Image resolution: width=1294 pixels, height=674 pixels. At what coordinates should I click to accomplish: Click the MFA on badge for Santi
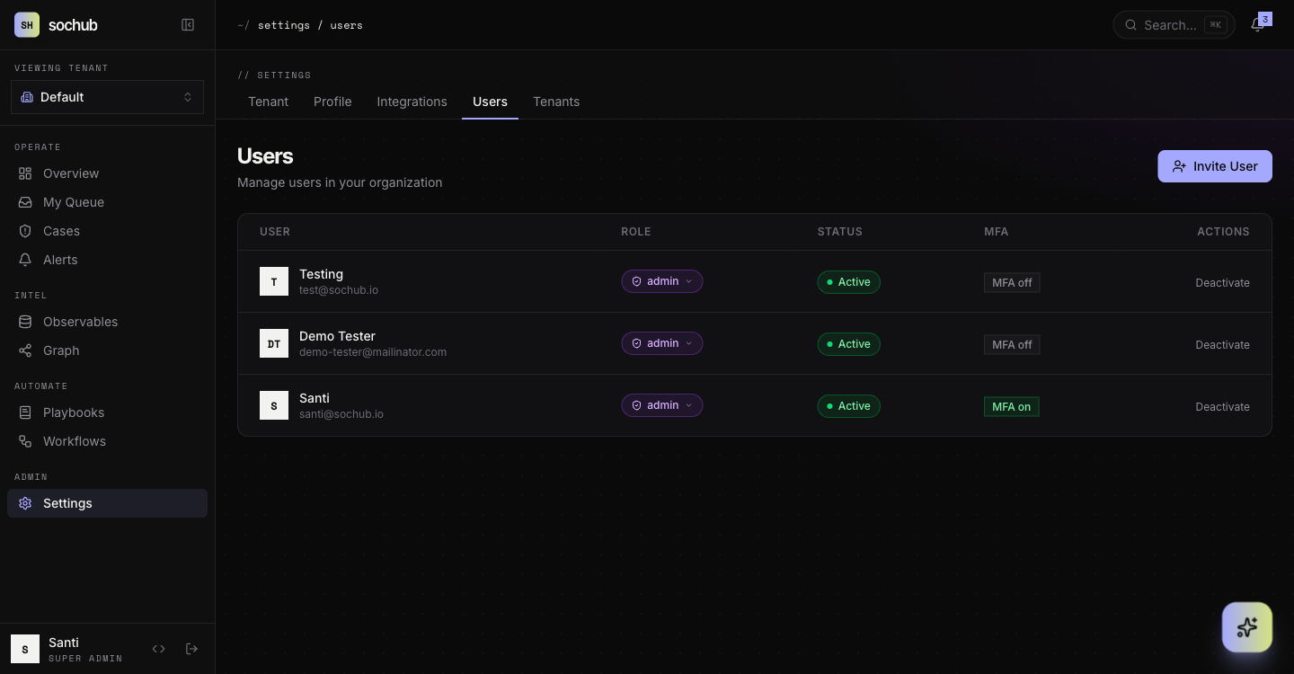coord(1011,406)
